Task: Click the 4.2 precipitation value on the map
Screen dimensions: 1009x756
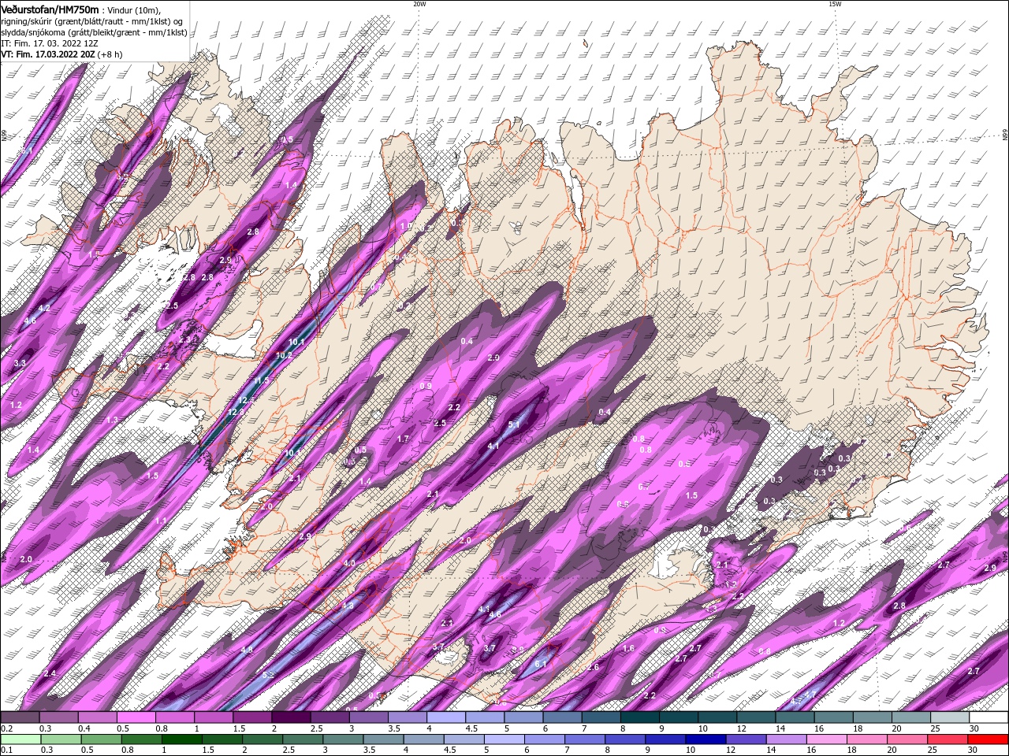Action: (x=44, y=308)
